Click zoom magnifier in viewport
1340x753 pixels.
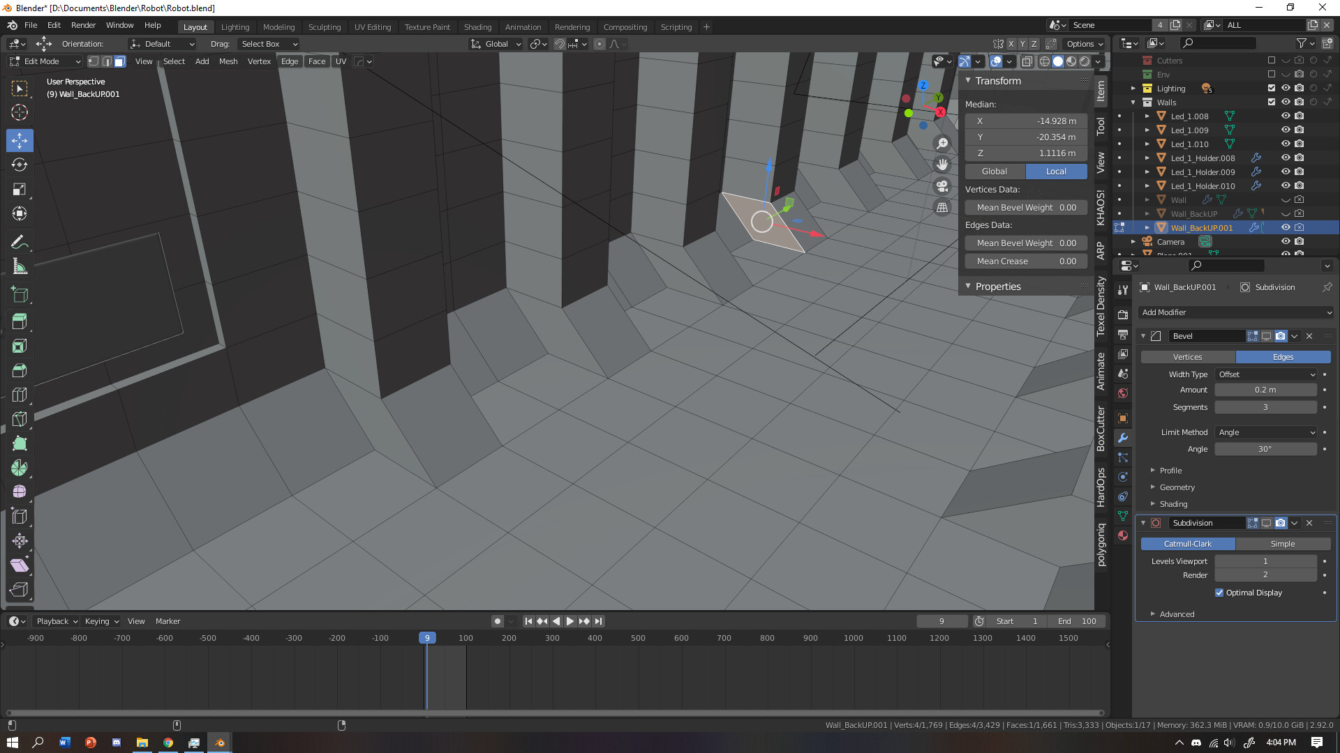(942, 143)
